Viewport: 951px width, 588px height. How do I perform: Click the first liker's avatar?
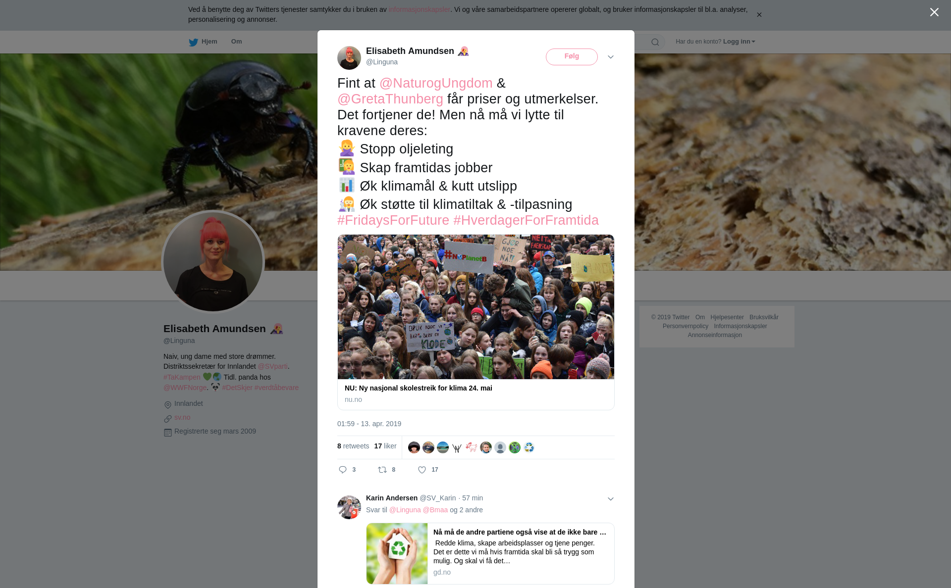point(414,447)
